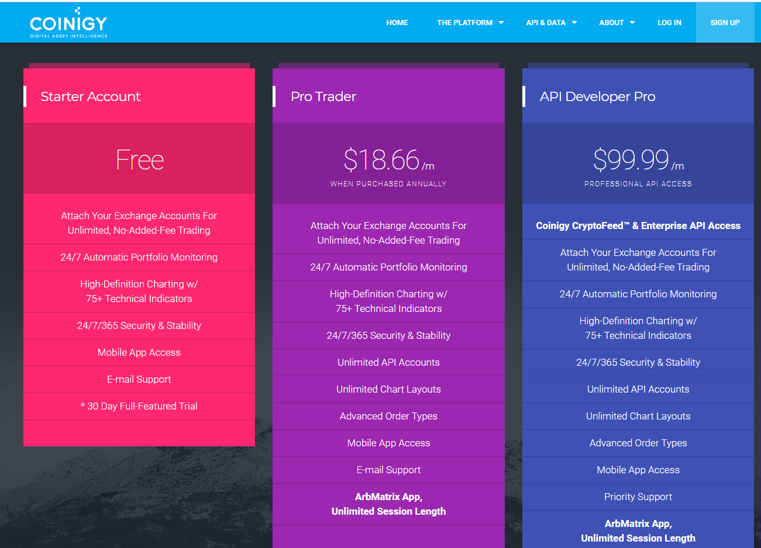Image resolution: width=761 pixels, height=548 pixels.
Task: Click PROFESSIONAL API ACCESS text
Action: click(638, 184)
